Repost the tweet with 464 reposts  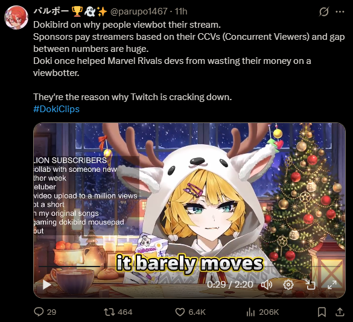109,312
